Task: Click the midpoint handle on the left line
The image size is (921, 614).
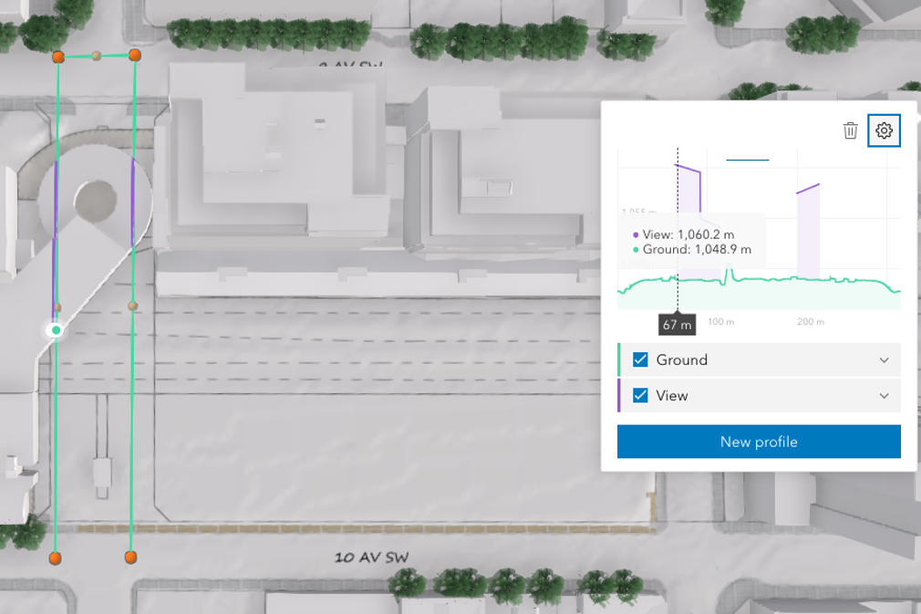Action: (57, 307)
